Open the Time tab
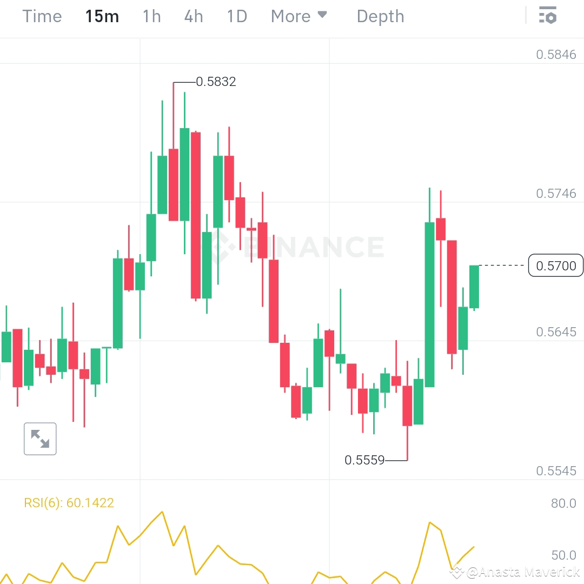 click(x=42, y=16)
